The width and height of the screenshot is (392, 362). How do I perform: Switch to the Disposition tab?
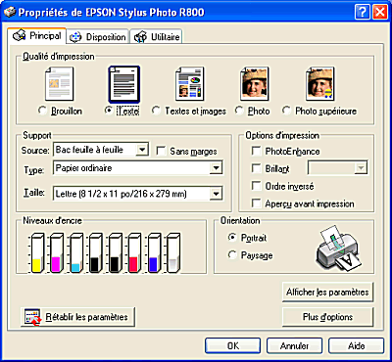click(x=98, y=37)
